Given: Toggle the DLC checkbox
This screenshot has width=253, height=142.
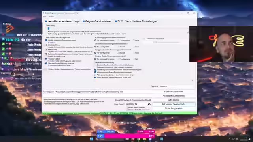Looking at the screenshot, I should pyautogui.click(x=116, y=21).
